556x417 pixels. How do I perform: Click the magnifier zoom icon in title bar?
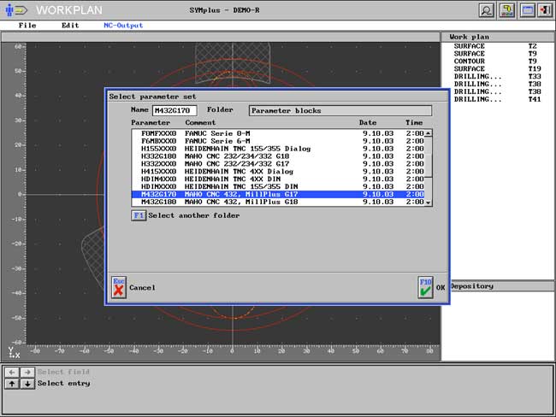[x=486, y=10]
